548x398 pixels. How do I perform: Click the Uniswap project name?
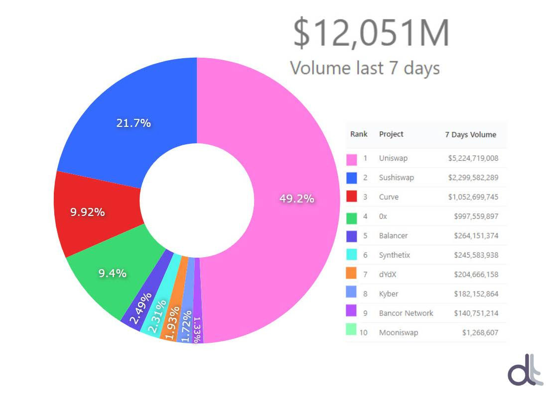click(393, 158)
